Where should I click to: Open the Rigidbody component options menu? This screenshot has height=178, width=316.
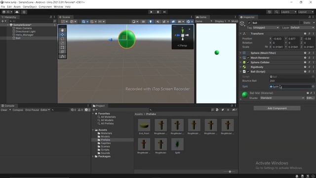point(314,67)
